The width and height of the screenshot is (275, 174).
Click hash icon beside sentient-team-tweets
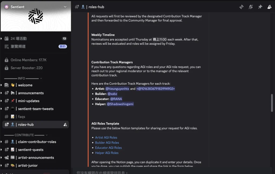click(x=6, y=109)
